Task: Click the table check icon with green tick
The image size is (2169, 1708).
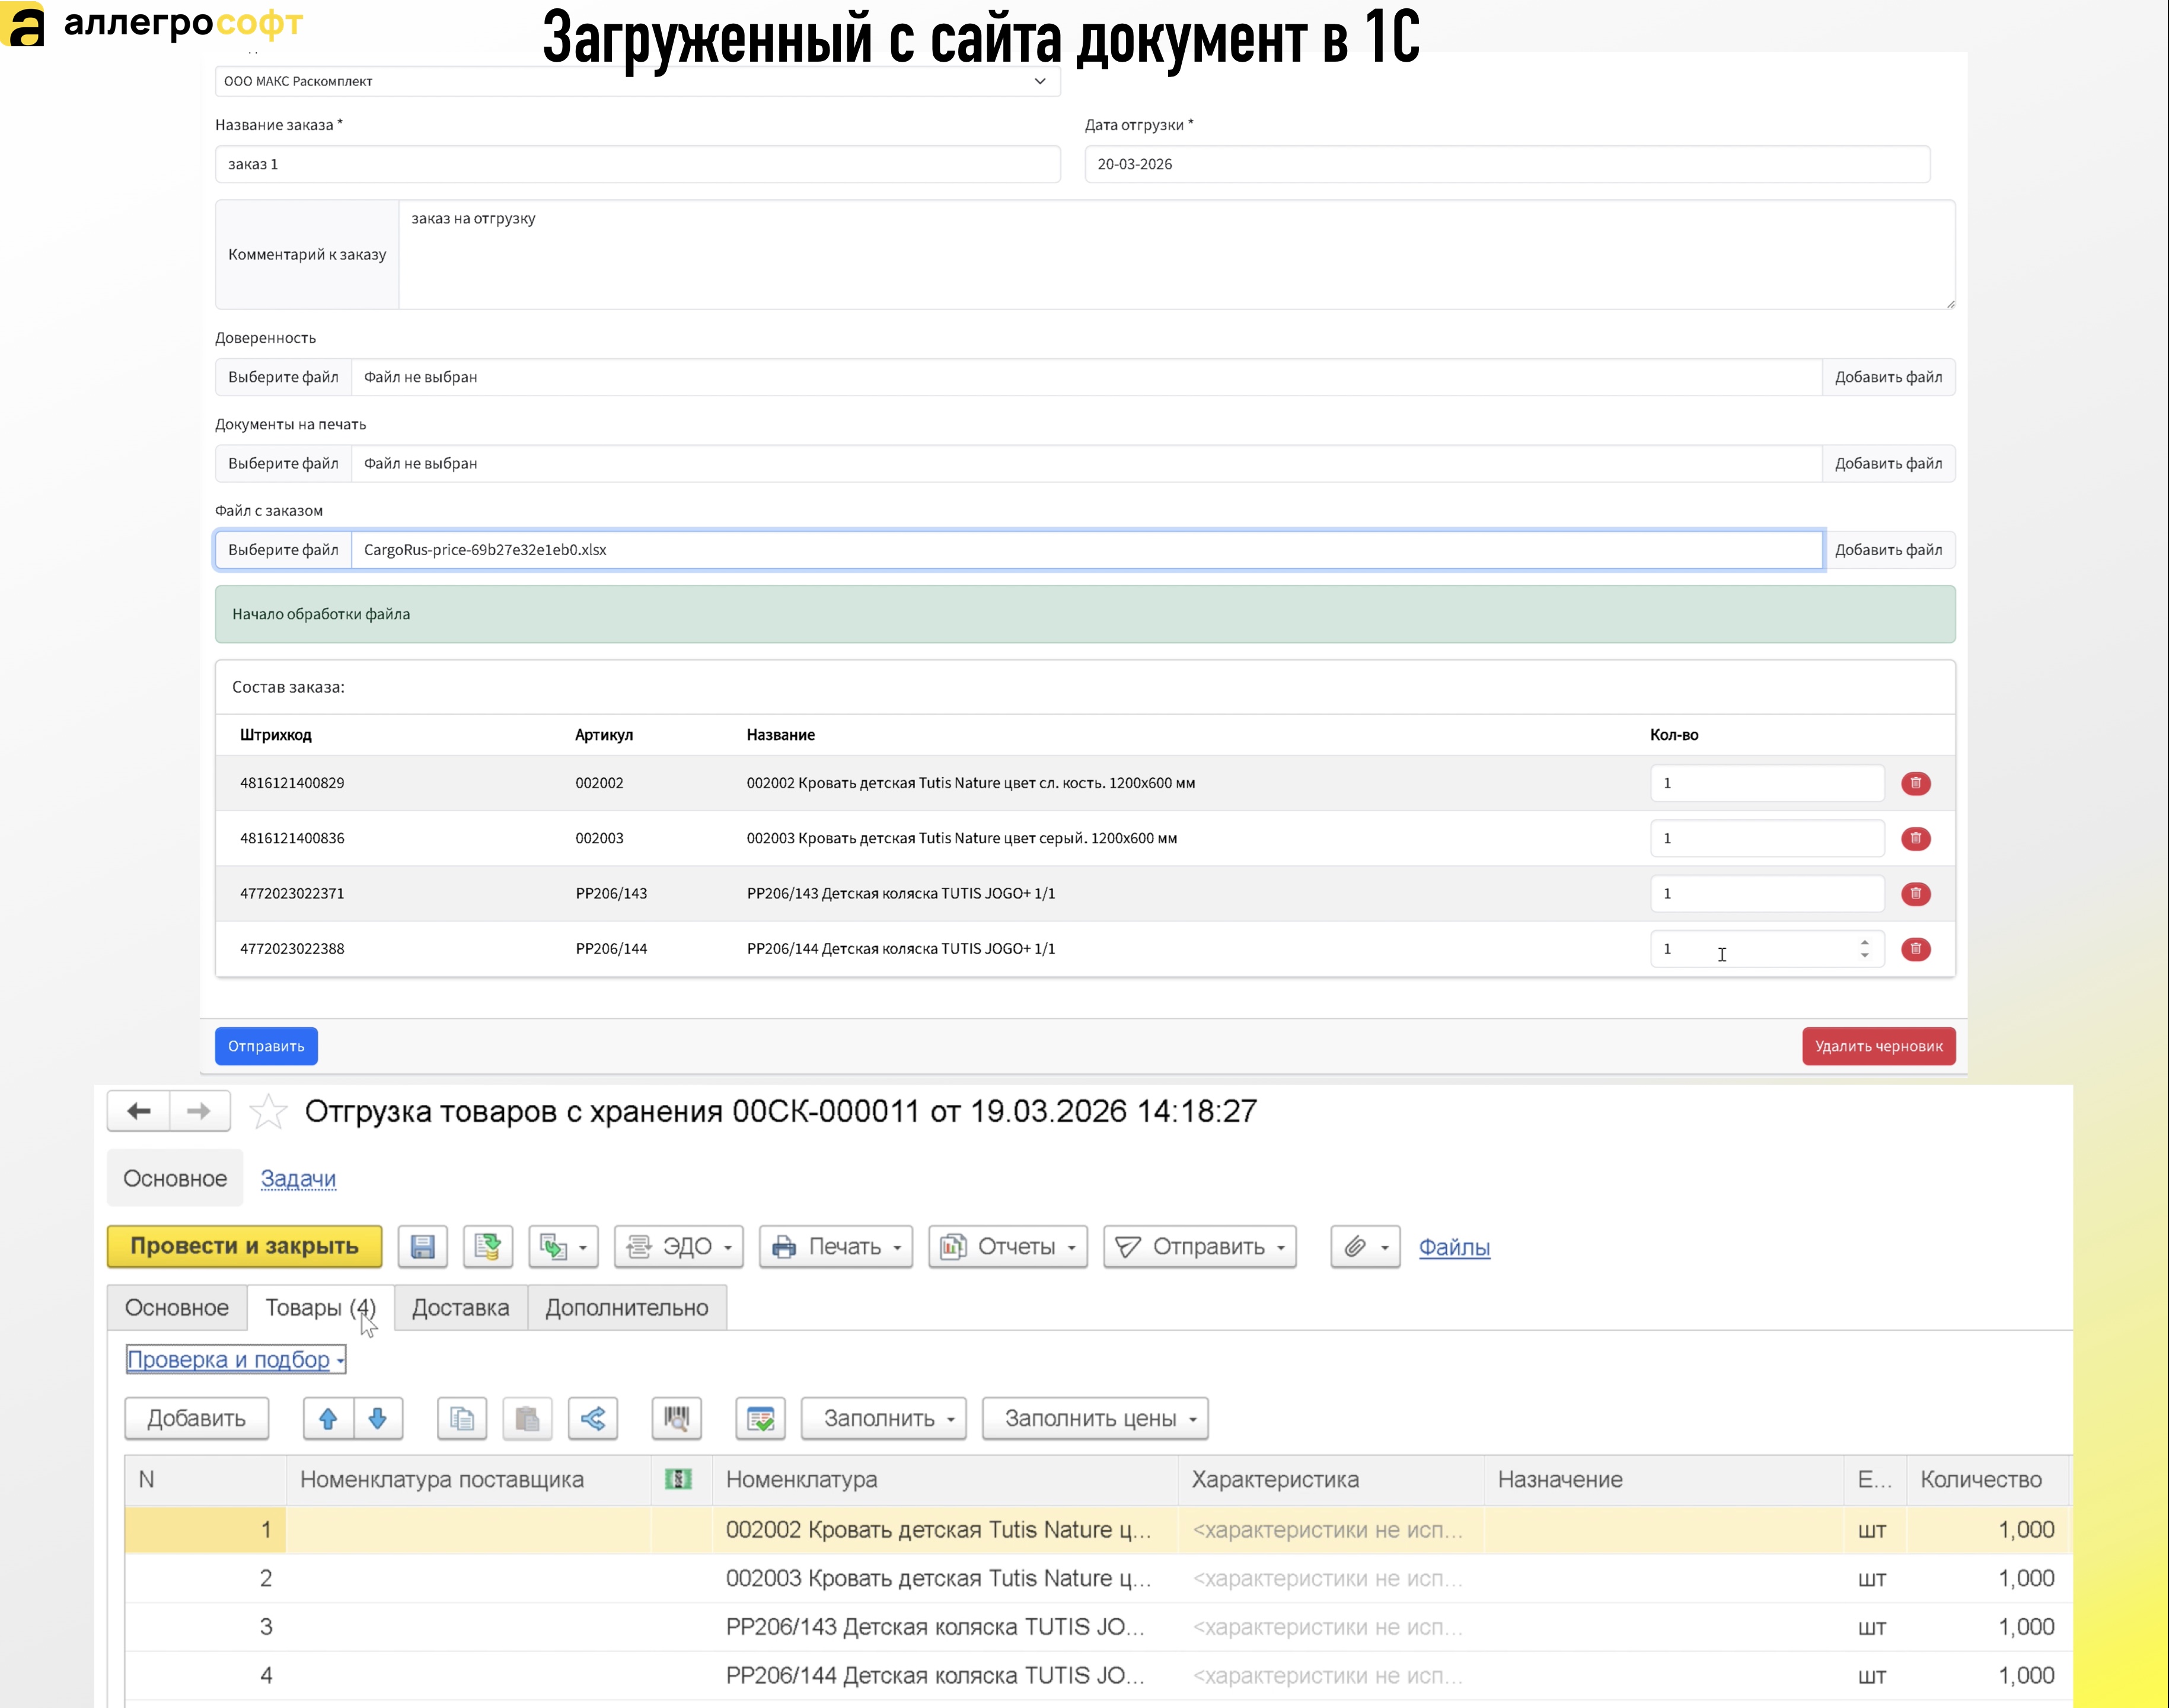Action: 761,1419
